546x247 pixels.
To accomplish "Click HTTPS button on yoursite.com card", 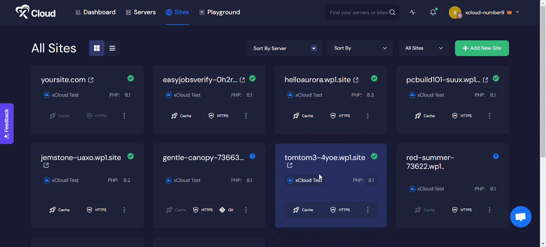I will [97, 116].
